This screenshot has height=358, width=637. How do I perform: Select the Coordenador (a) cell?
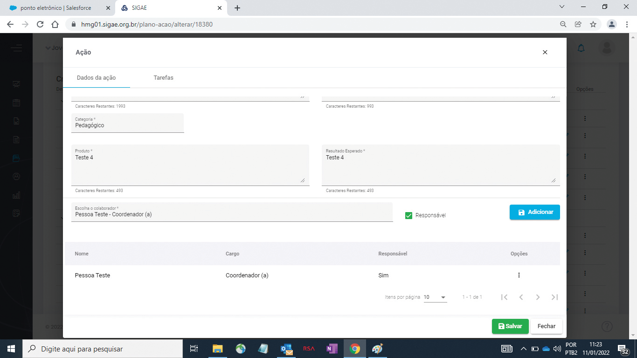pyautogui.click(x=247, y=275)
